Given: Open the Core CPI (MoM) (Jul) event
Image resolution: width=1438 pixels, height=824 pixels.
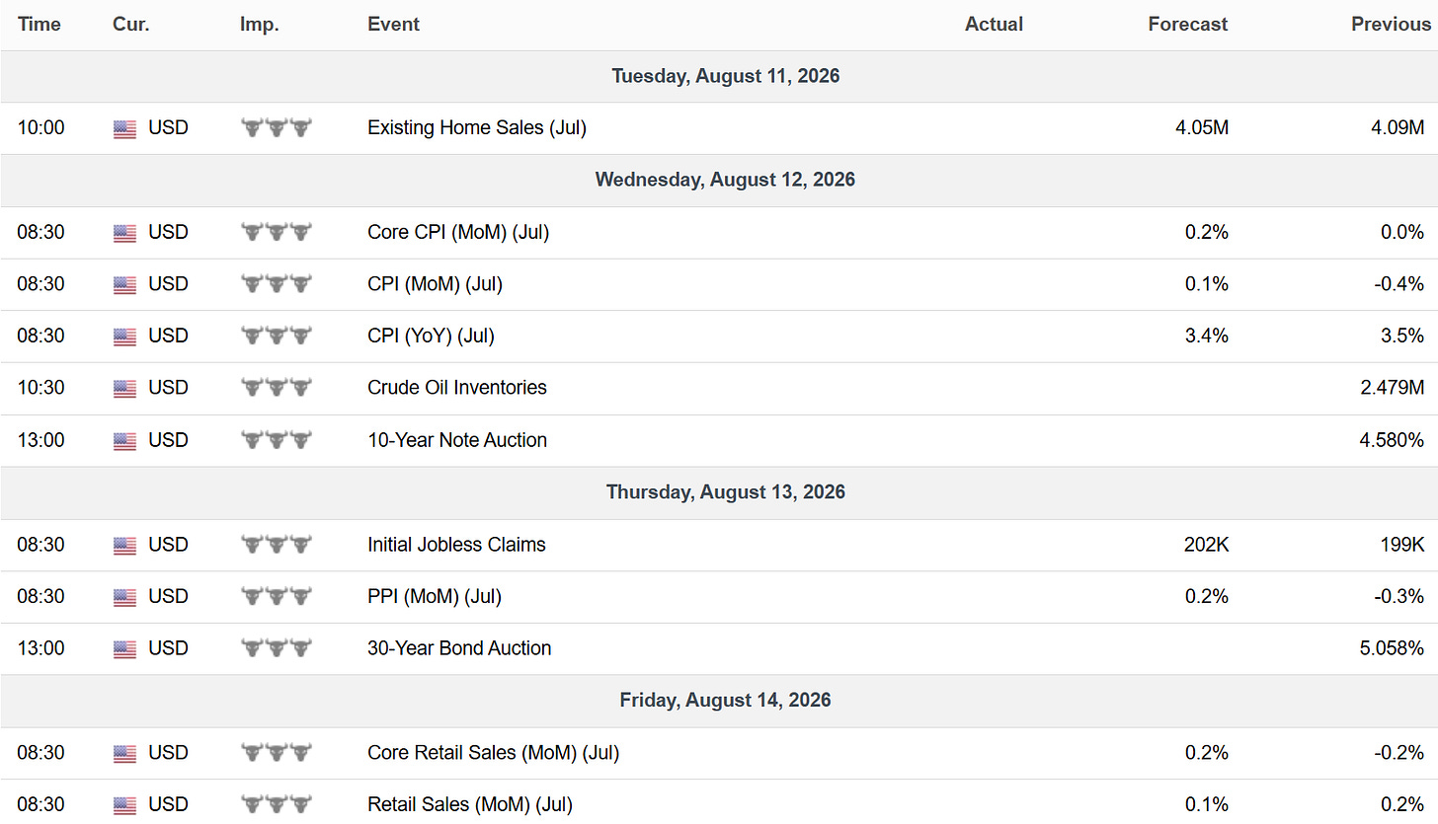Looking at the screenshot, I should (x=458, y=233).
